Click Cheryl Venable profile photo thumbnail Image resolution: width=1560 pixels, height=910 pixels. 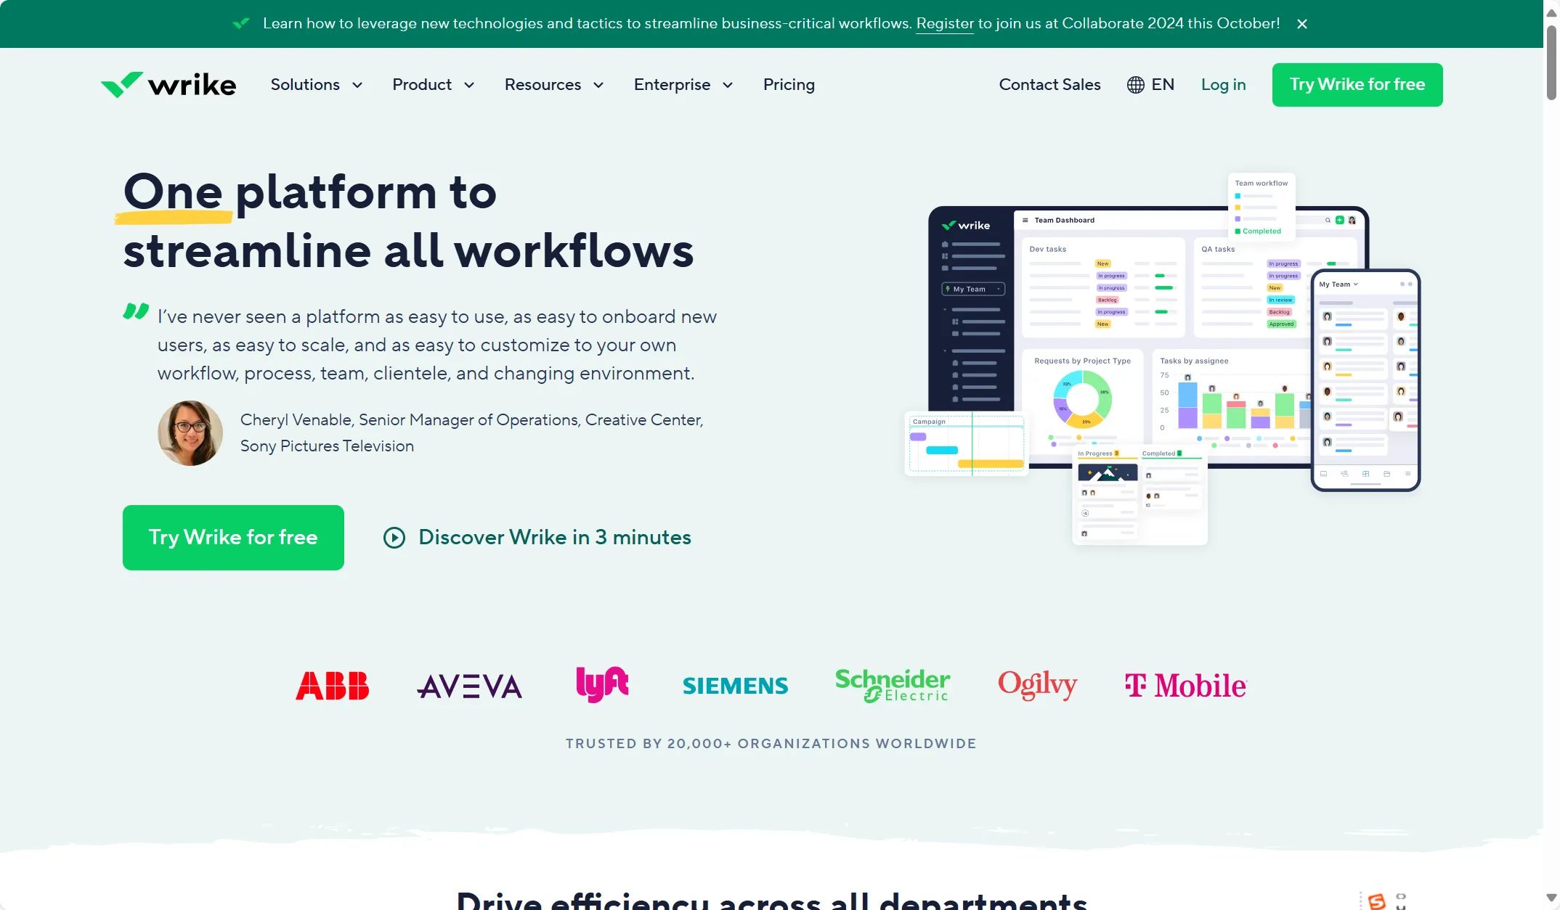coord(190,433)
